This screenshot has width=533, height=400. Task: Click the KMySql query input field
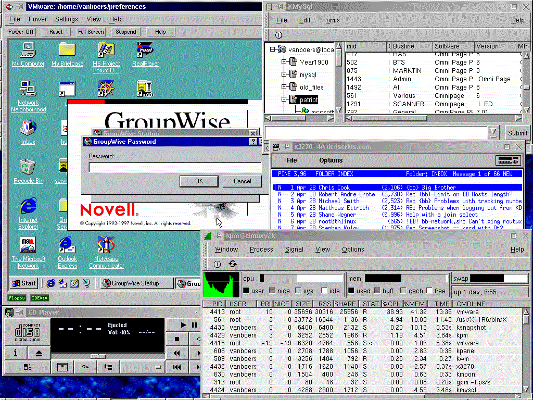pos(376,133)
